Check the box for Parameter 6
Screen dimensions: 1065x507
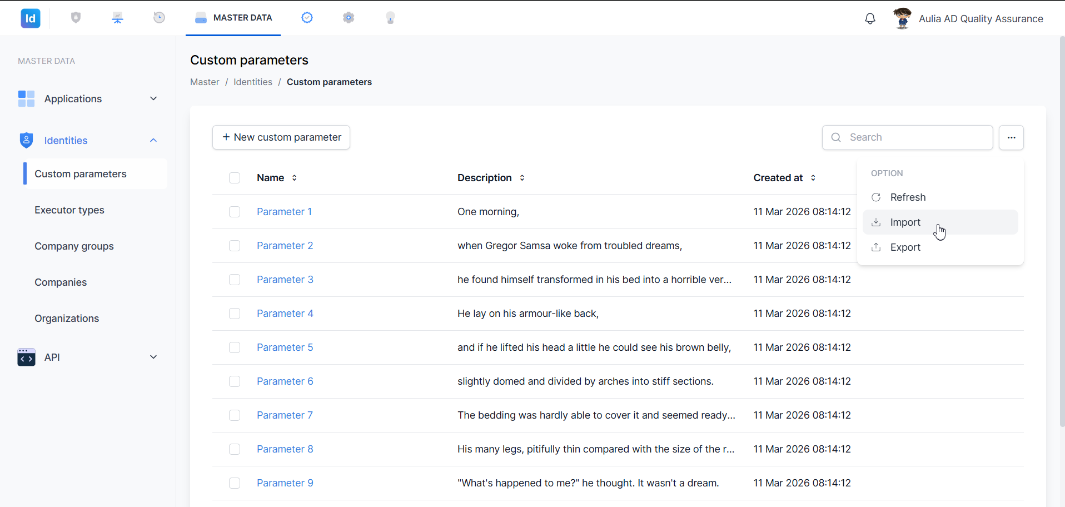pyautogui.click(x=235, y=381)
